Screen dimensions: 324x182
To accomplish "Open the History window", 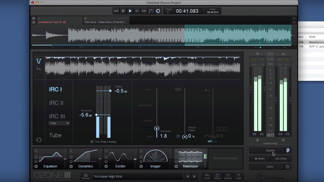I will click(217, 176).
